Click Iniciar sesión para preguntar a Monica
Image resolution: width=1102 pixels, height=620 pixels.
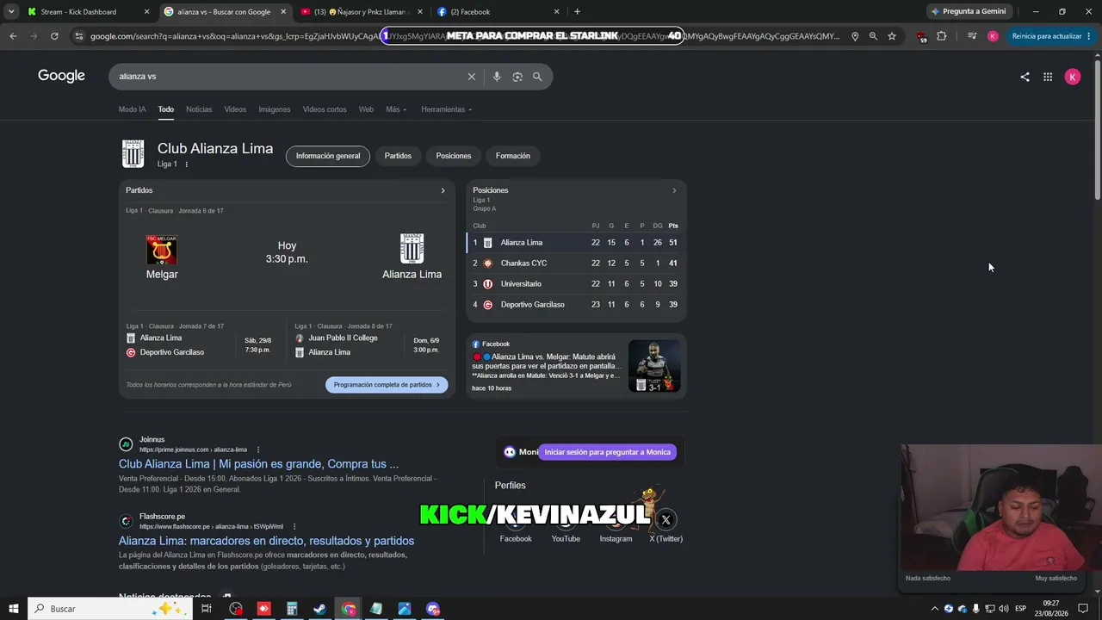point(607,452)
